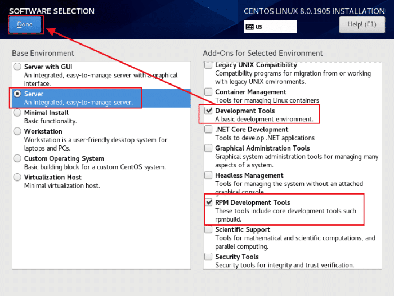This screenshot has height=296, width=394.
Task: Click 'An integrated, easy-to-manage server.' description
Action: coord(78,103)
